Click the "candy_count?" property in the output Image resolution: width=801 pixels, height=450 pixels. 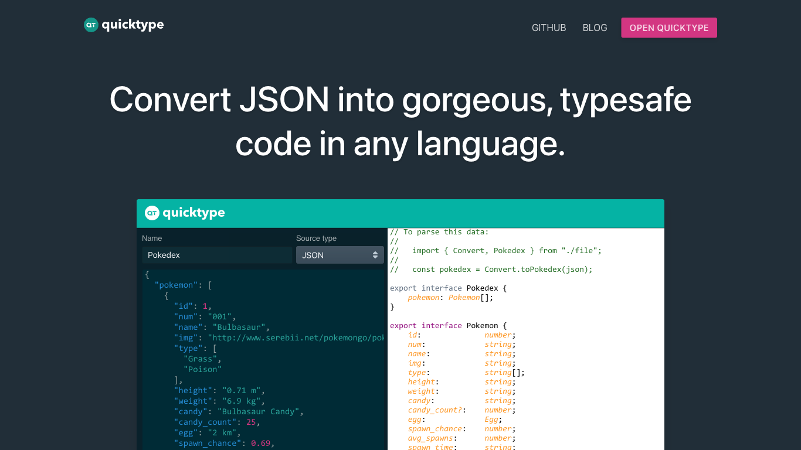point(435,410)
